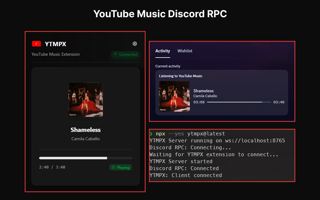Screen dimensions: 320x200
Task: Click the green Connected status badge
Action: [x=125, y=54]
